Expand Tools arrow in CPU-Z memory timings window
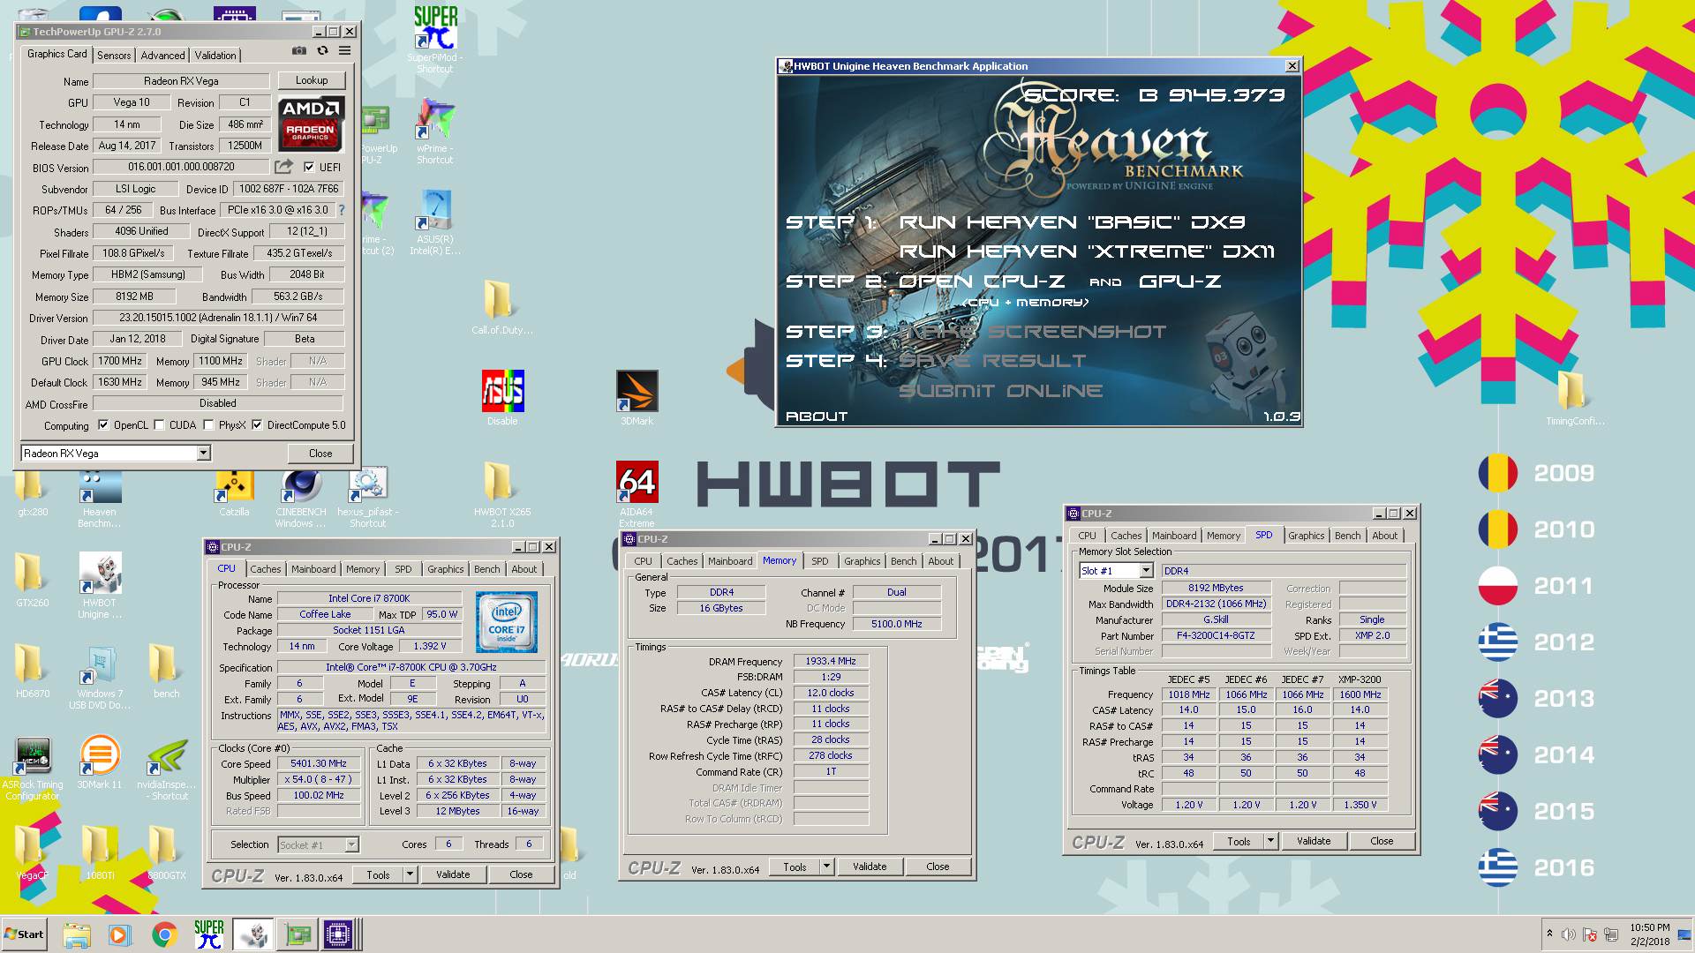Viewport: 1695px width, 953px height. click(x=826, y=867)
